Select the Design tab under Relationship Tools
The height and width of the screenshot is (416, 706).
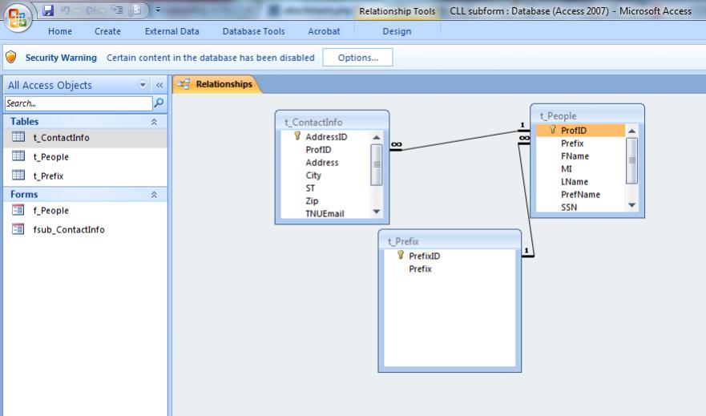click(397, 31)
